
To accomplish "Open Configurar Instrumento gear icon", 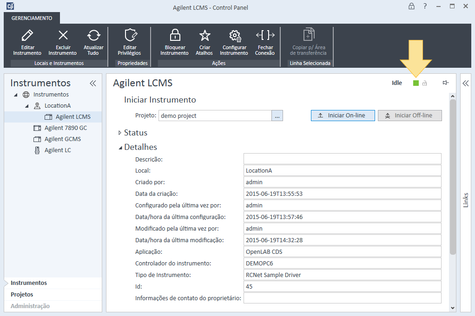I will tap(235, 36).
